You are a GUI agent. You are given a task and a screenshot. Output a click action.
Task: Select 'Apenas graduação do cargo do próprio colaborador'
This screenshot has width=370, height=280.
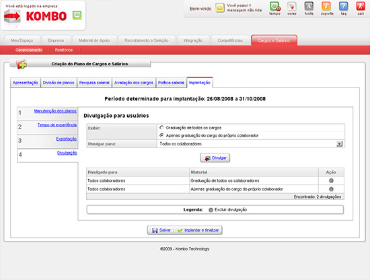pos(161,135)
